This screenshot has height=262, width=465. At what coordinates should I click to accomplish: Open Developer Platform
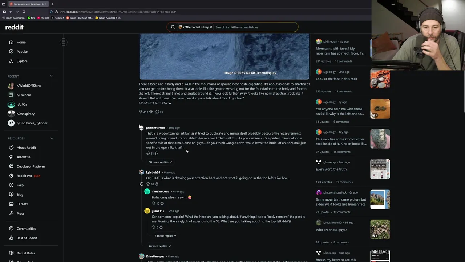[x=31, y=167]
